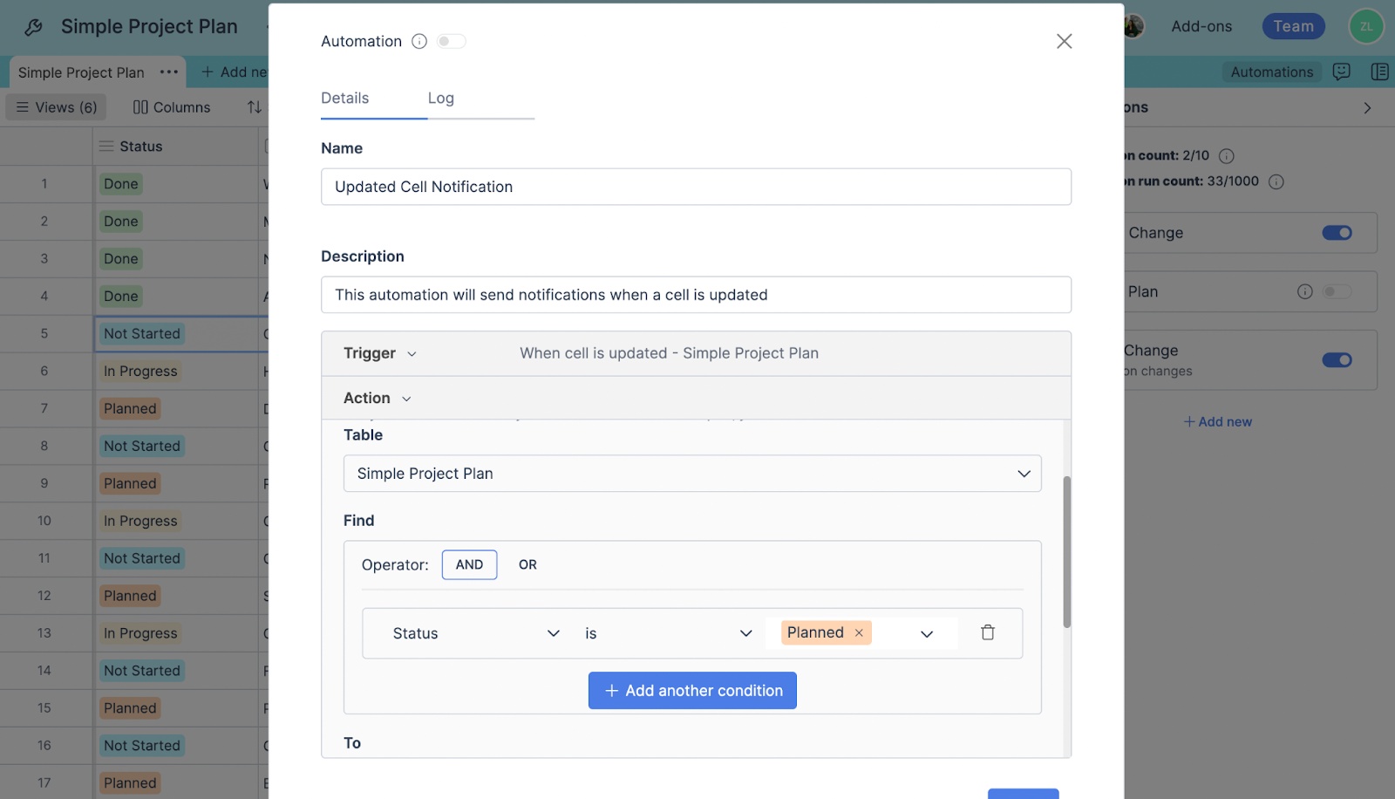Image resolution: width=1395 pixels, height=799 pixels.
Task: Open feedback via the smiley chat icon
Action: (x=1340, y=72)
